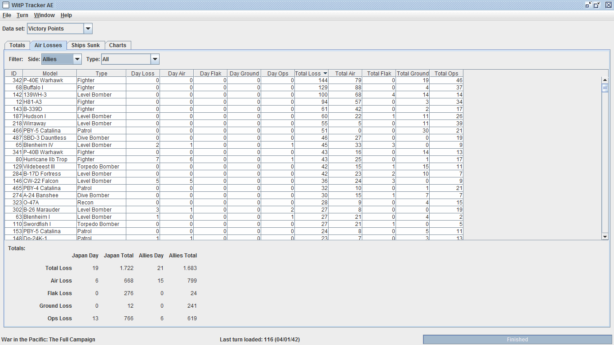Click the Total Loss sorted column header
The image size is (614, 345).
311,73
